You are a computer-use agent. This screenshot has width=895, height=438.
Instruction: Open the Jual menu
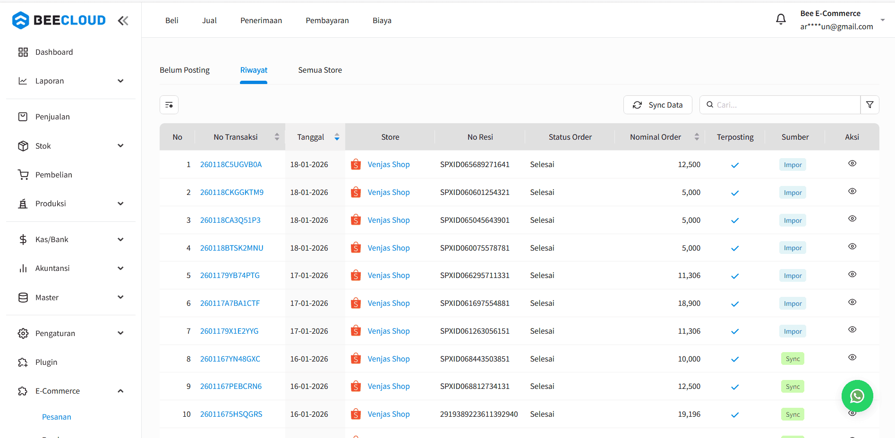[209, 20]
